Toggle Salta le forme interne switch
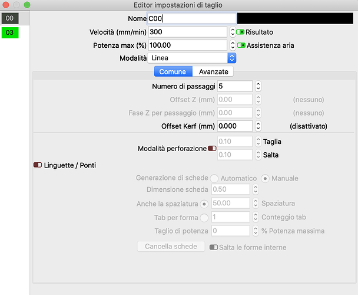Image resolution: width=358 pixels, height=295 pixels. [214, 247]
